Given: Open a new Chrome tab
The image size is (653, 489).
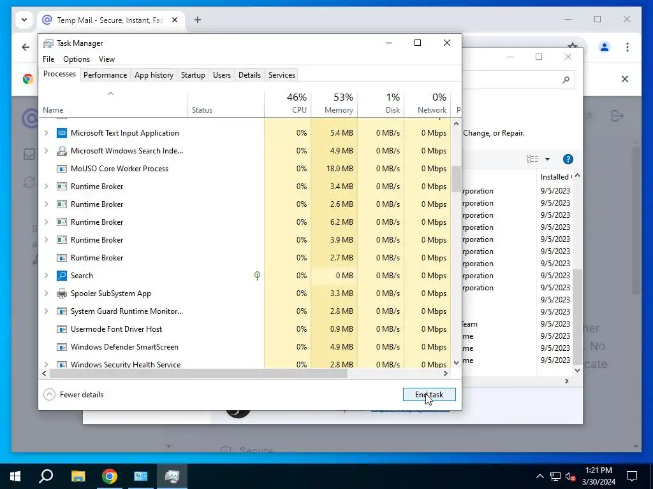Looking at the screenshot, I should (198, 20).
